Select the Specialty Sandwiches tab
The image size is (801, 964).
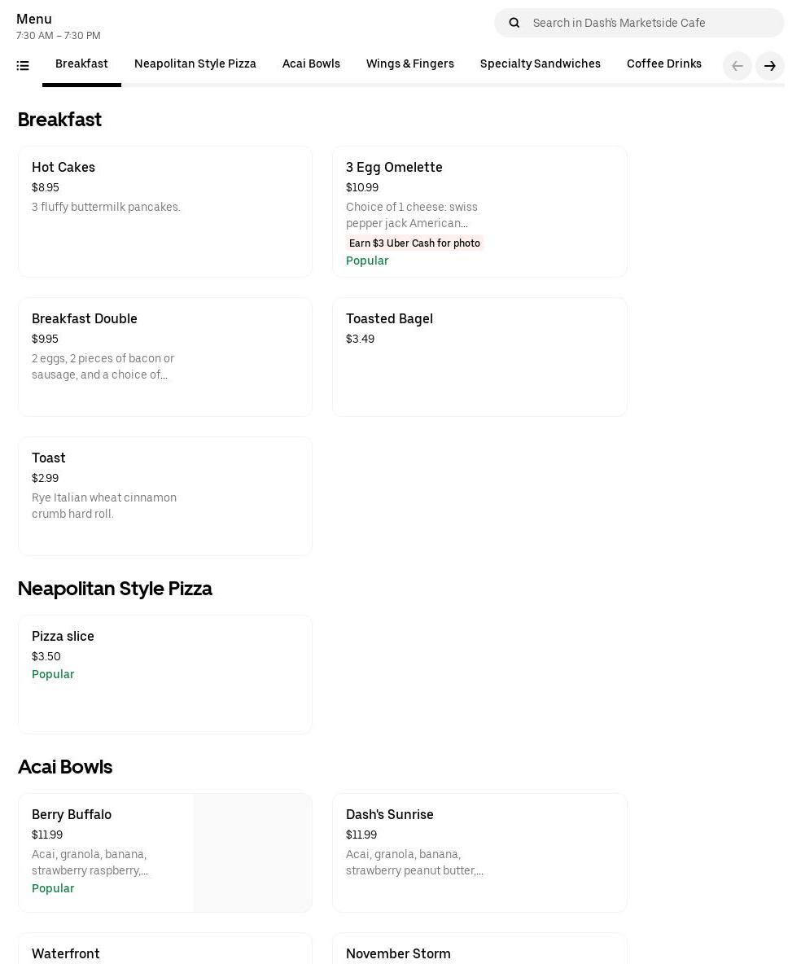click(541, 64)
